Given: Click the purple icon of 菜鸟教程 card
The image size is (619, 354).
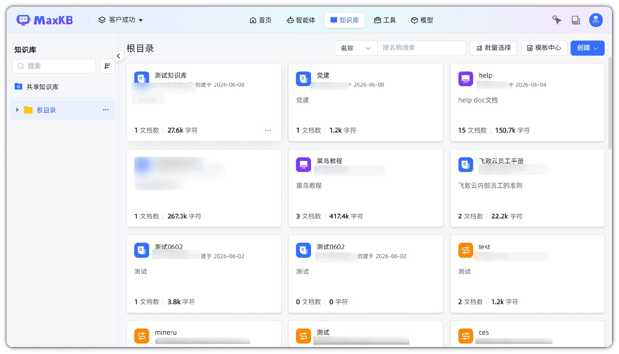Looking at the screenshot, I should coord(303,165).
